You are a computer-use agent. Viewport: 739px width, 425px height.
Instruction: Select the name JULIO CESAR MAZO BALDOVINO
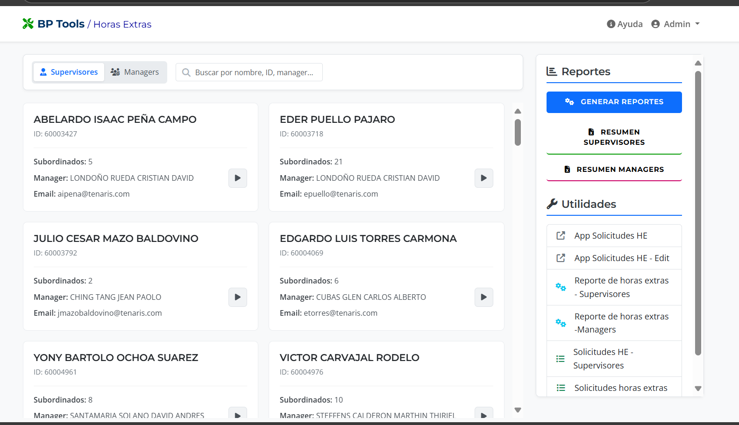(x=116, y=239)
